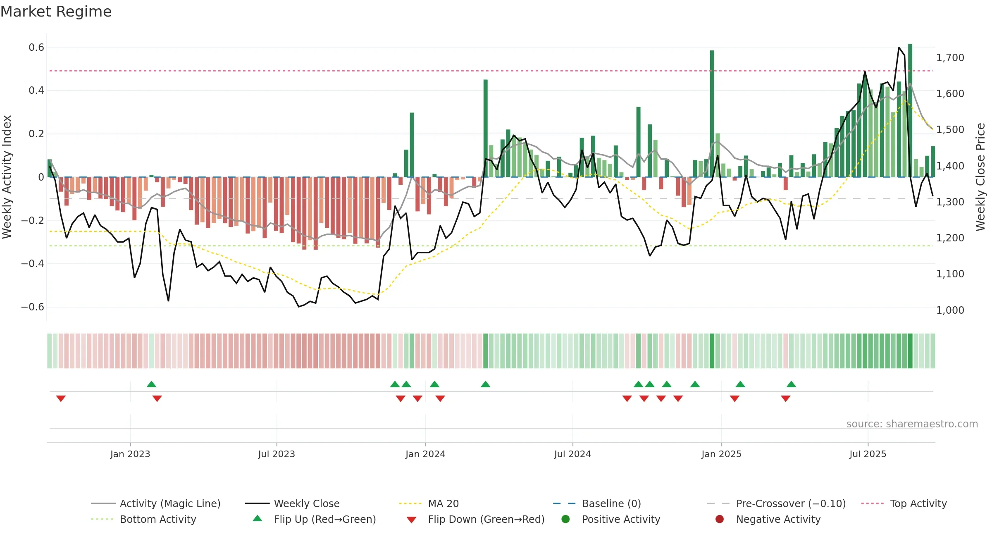Toggle Flip Down (Green→Red) legend entry

(475, 519)
